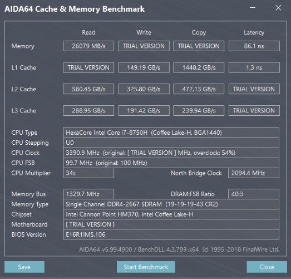Select the Memory Read 26079 MB/s field
The width and height of the screenshot is (291, 279).
88,46
